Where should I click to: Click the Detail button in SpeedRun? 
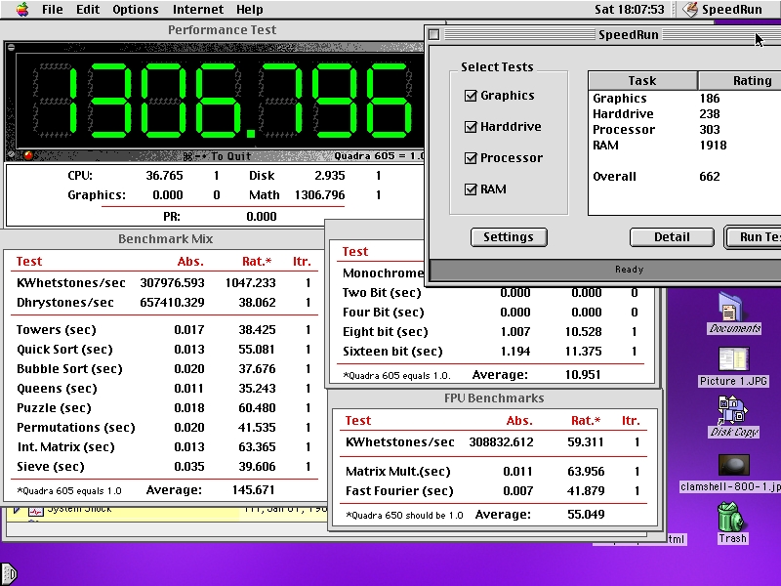pyautogui.click(x=672, y=237)
